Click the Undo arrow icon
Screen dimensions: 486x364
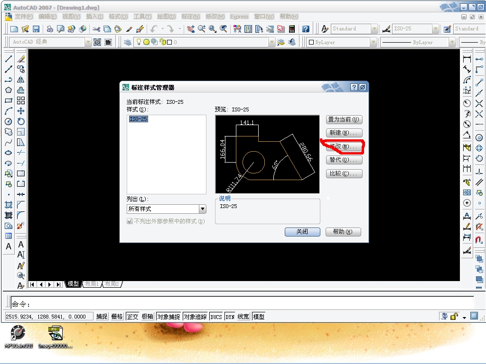154,29
